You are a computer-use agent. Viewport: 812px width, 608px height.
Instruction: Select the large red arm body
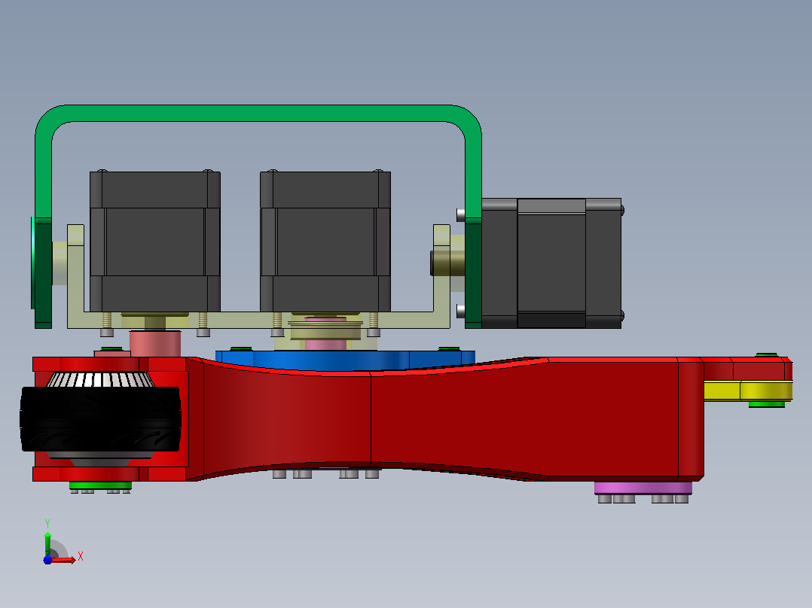pyautogui.click(x=445, y=419)
